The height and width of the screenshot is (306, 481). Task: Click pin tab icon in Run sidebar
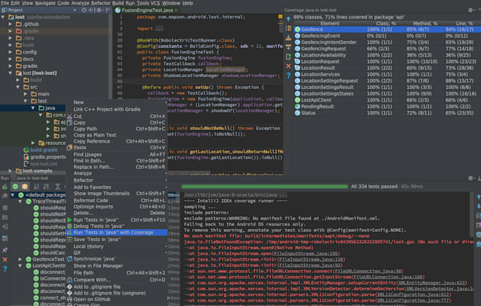[x=5, y=250]
